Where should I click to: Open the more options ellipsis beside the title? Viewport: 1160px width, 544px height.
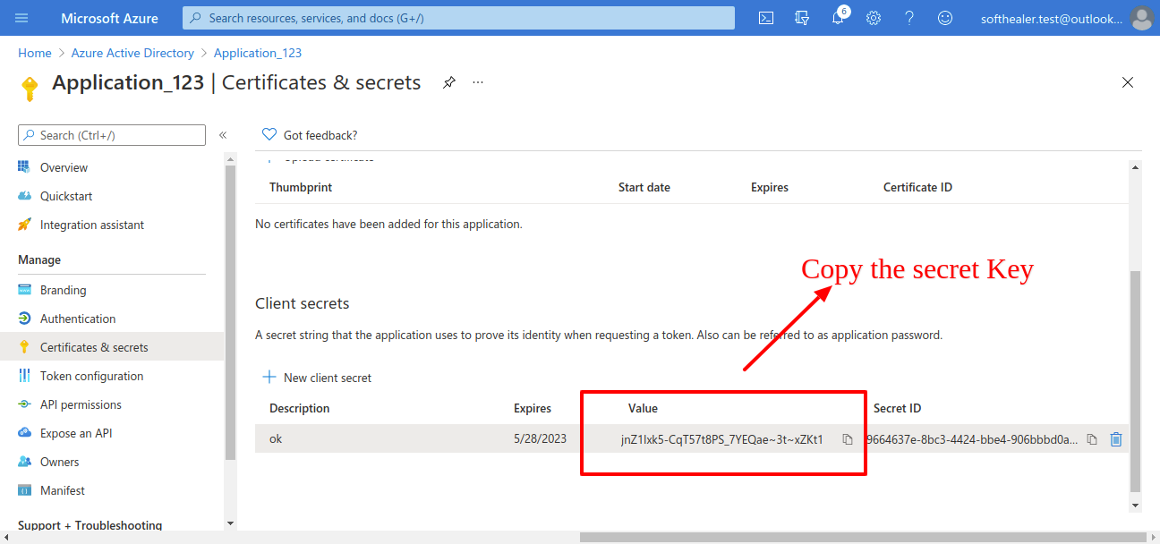pos(478,82)
